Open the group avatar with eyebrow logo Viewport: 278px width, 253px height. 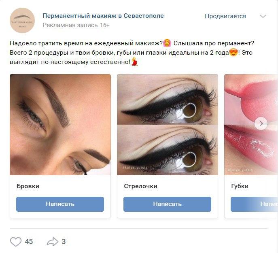pyautogui.click(x=22, y=20)
